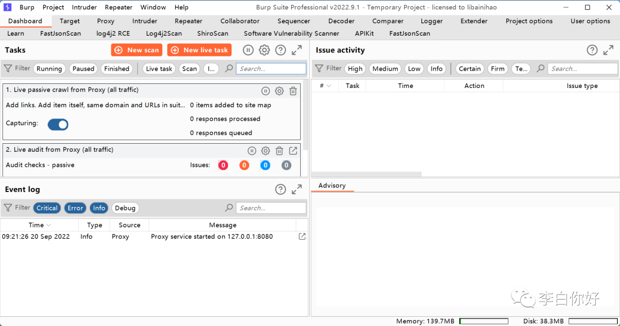The width and height of the screenshot is (620, 326).
Task: Open the Proxy service started event details
Action: coord(302,236)
